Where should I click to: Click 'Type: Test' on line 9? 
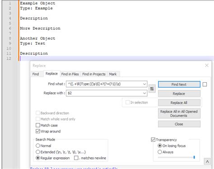coord(33,43)
